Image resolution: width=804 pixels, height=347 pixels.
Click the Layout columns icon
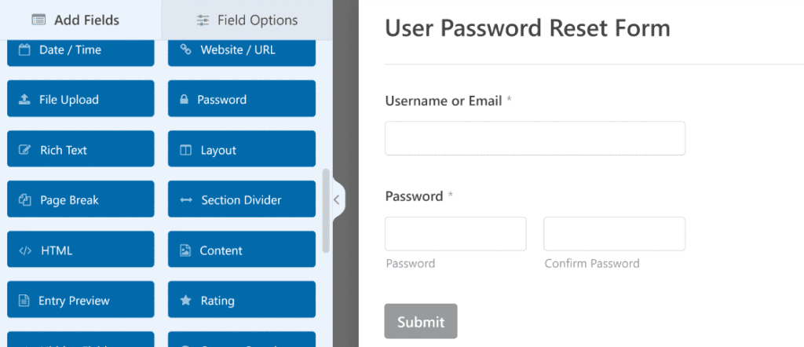[185, 150]
